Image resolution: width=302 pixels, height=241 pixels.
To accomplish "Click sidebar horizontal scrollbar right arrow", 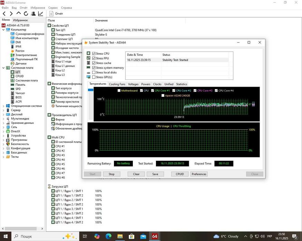I will (x=42, y=229).
